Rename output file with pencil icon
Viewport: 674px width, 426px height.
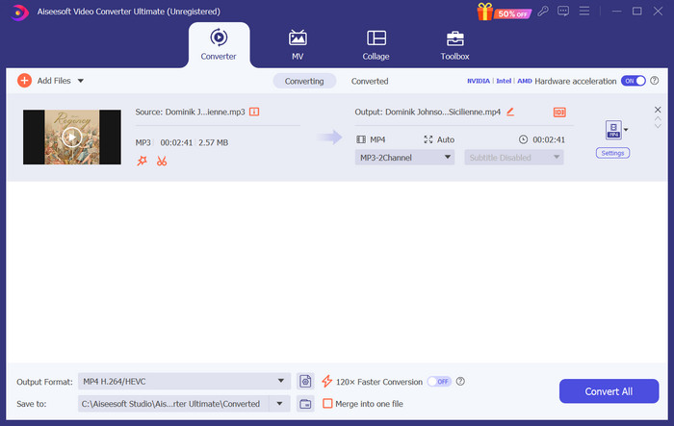coord(510,112)
